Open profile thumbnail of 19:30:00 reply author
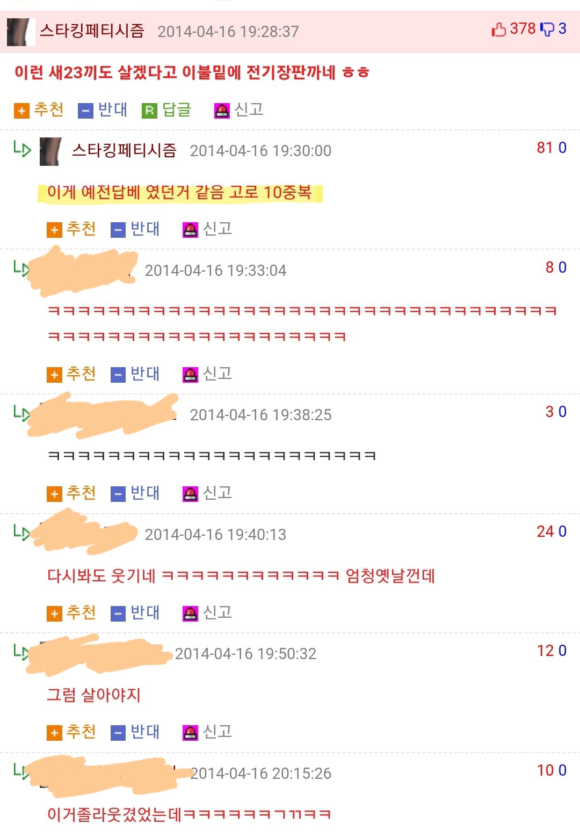Screen dimensions: 580x832 [52, 151]
